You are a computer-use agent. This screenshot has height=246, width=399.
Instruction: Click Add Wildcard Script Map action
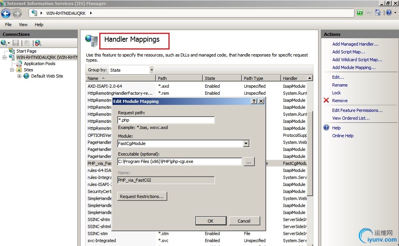point(357,60)
